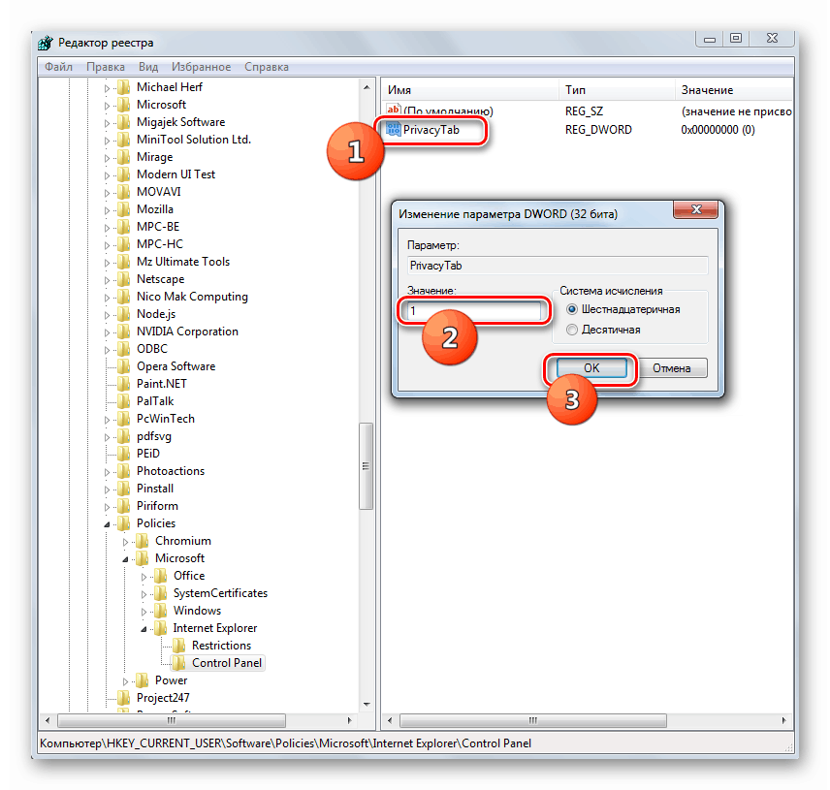Close the DWORD edit dialog
Image resolution: width=830 pixels, height=790 pixels.
tap(695, 209)
